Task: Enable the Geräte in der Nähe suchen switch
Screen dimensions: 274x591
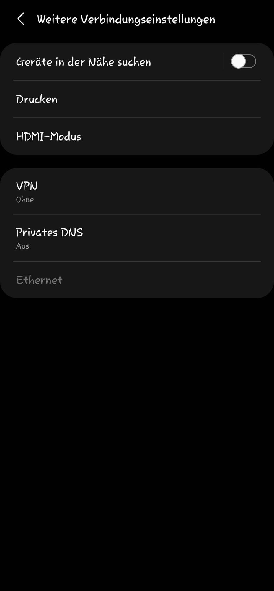Action: 243,61
